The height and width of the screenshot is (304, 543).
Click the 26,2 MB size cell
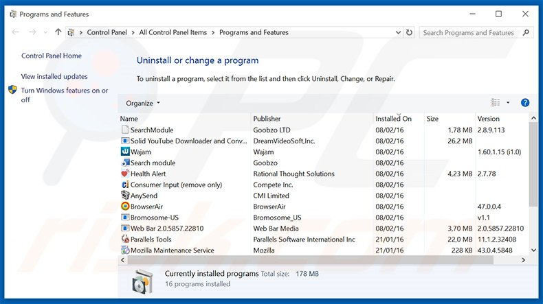(x=460, y=141)
